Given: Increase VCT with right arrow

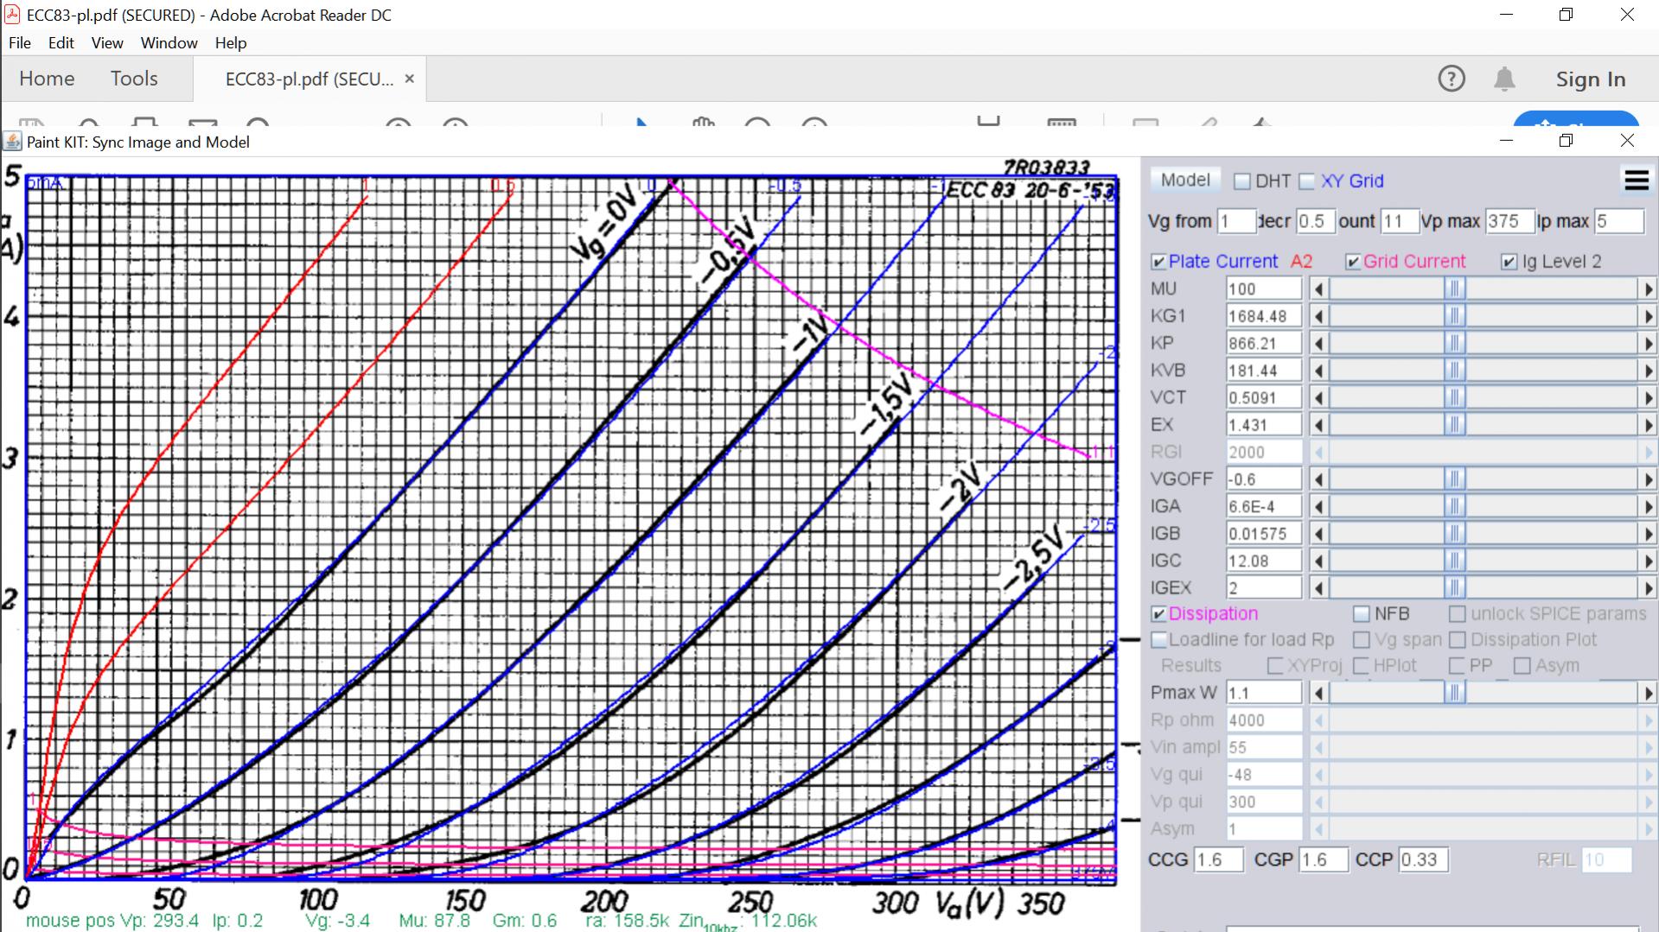Looking at the screenshot, I should (1648, 398).
